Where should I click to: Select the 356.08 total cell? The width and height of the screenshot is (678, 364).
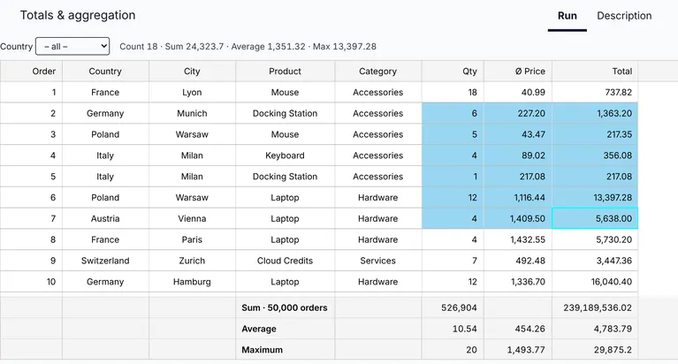595,155
